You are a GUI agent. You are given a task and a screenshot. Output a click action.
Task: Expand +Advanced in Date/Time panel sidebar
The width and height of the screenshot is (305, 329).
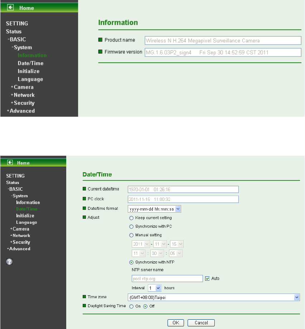[x=19, y=249]
